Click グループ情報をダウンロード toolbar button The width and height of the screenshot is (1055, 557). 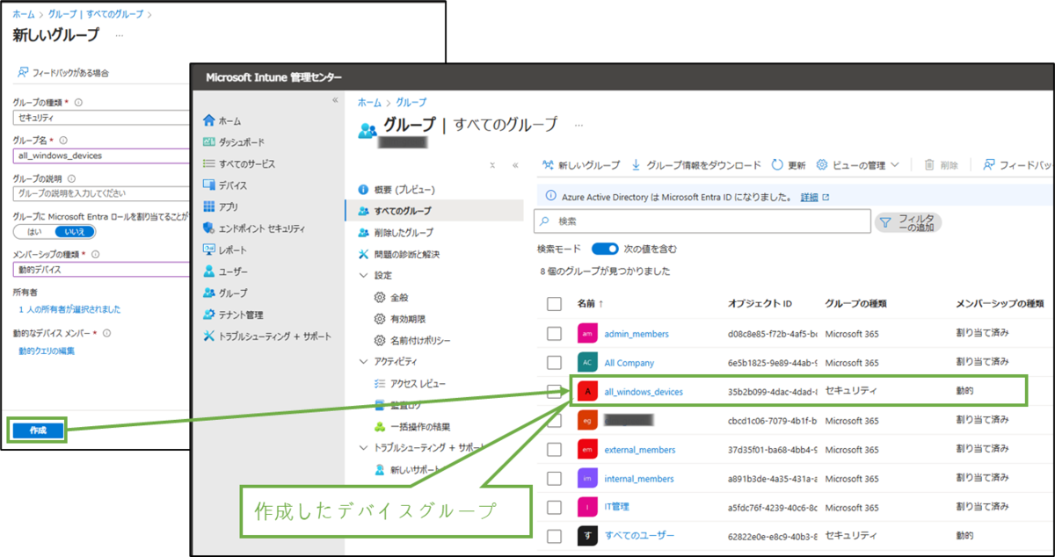pyautogui.click(x=696, y=165)
